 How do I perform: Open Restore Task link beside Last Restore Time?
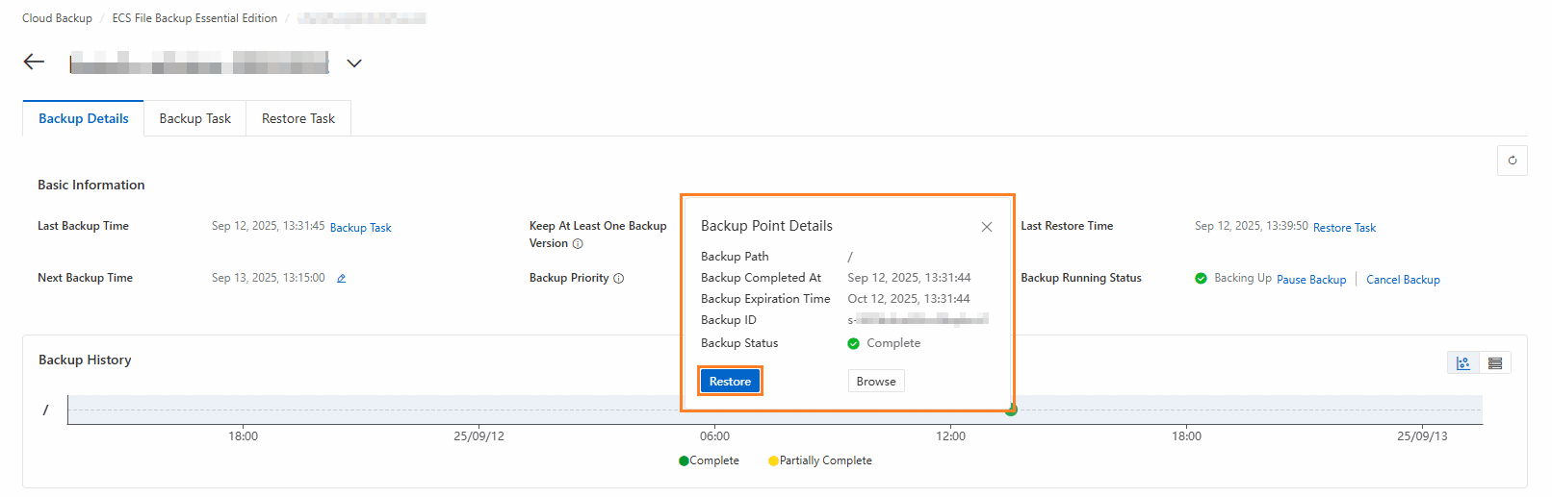1344,228
